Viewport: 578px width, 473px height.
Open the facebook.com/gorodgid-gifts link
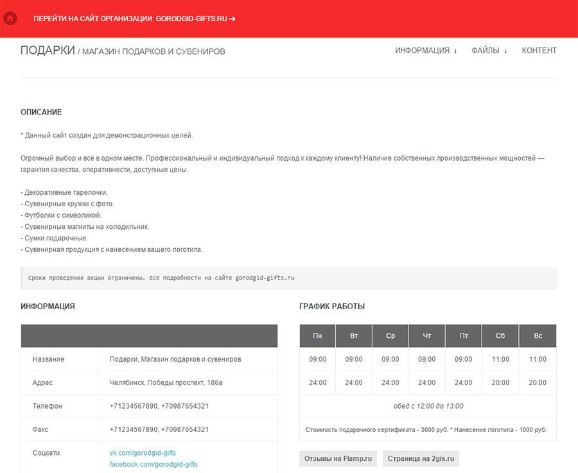coord(153,464)
